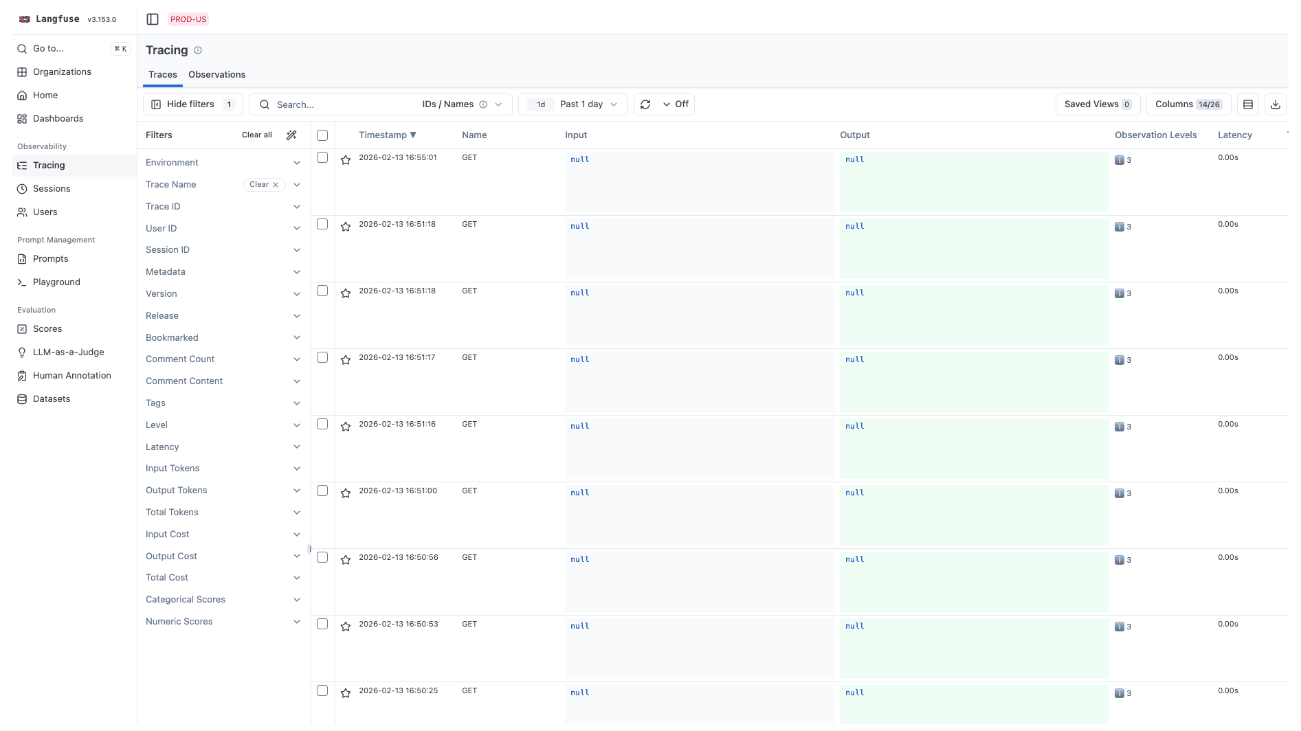Click inside the Search field
The height and width of the screenshot is (731, 1301).
[x=337, y=104]
